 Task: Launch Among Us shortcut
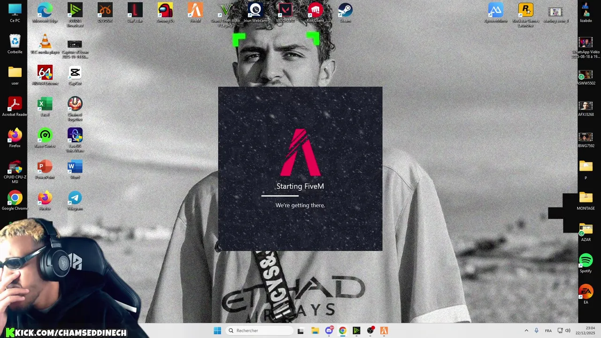(165, 13)
